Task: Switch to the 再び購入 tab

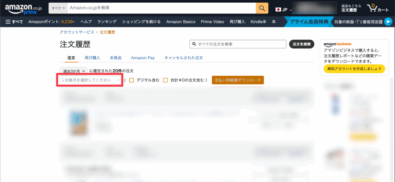Action: coord(93,58)
